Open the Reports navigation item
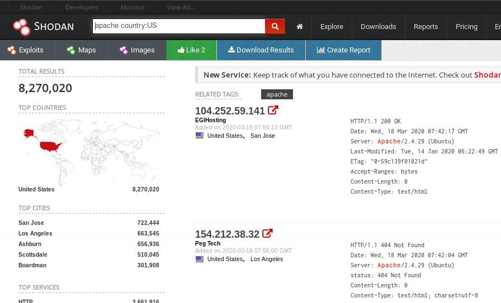This screenshot has height=303, width=501. click(x=426, y=26)
